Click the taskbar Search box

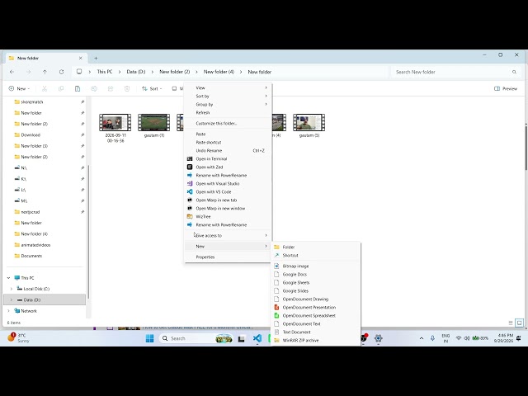[x=196, y=338]
